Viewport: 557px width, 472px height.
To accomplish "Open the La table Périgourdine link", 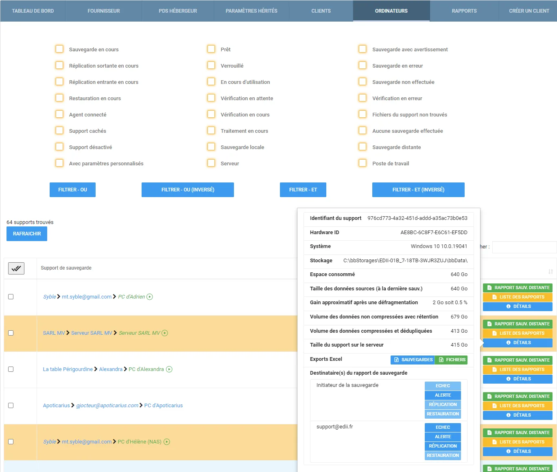I will (x=68, y=369).
